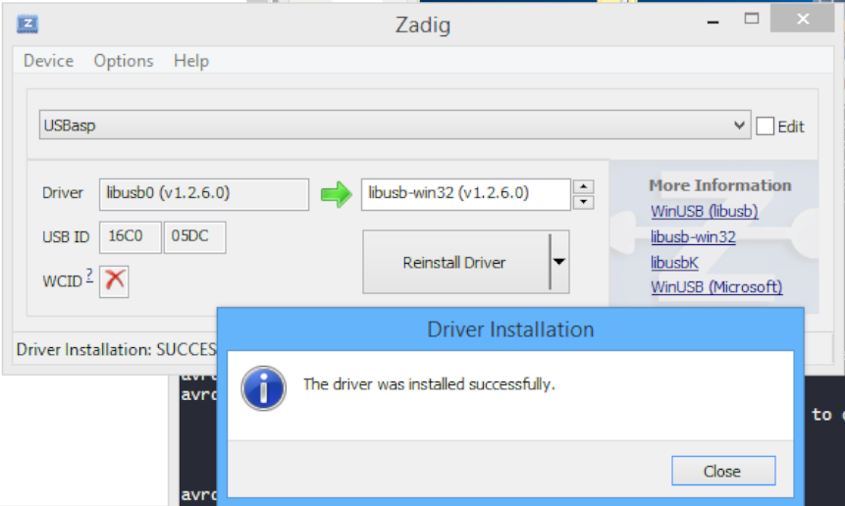Open the WinUSB (Microsoft) link
This screenshot has width=845, height=506.
(716, 287)
